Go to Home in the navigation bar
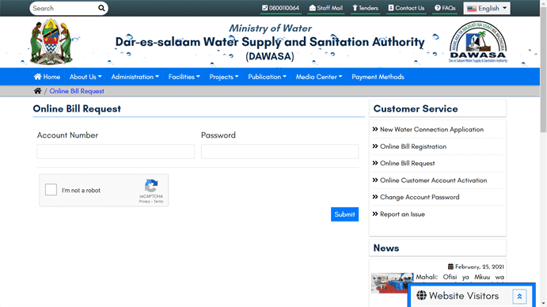 47,77
